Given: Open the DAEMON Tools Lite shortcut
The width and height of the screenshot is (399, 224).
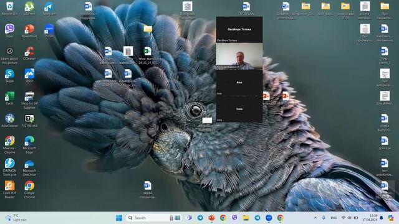Looking at the screenshot, I should 9,167.
